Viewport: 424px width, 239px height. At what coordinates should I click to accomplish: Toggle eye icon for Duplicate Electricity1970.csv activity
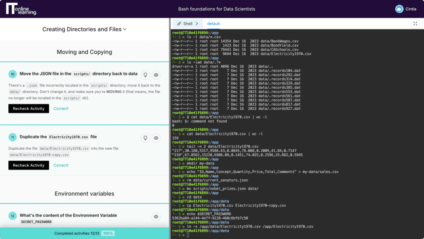pos(156,138)
